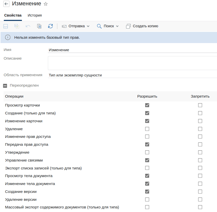The image size is (217, 212).
Task: Check Запретить for Утверждение
Action: coord(200,152)
